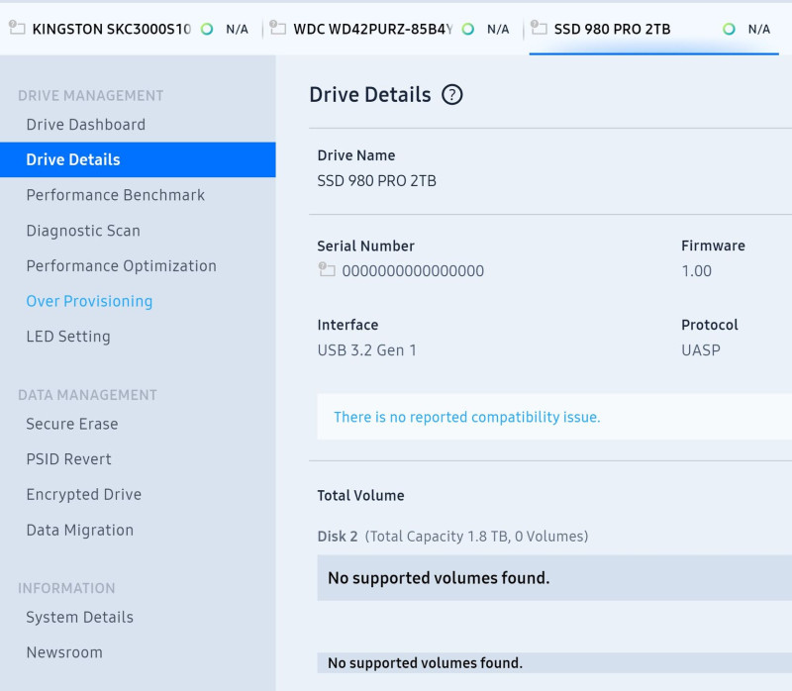
Task: Click the green status circle on WDC tab
Action: tap(467, 30)
